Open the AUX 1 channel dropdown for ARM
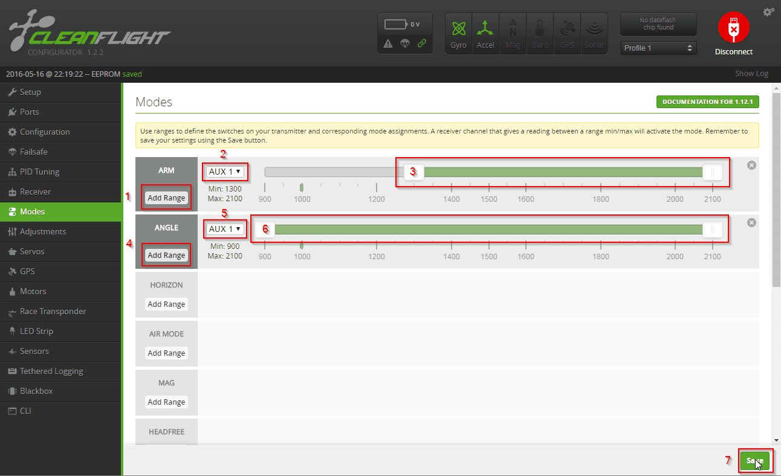Screen dimensions: 781x476 click(x=225, y=172)
